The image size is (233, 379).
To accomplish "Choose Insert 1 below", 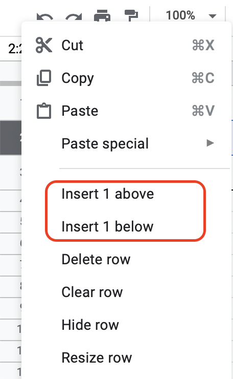I will click(107, 226).
